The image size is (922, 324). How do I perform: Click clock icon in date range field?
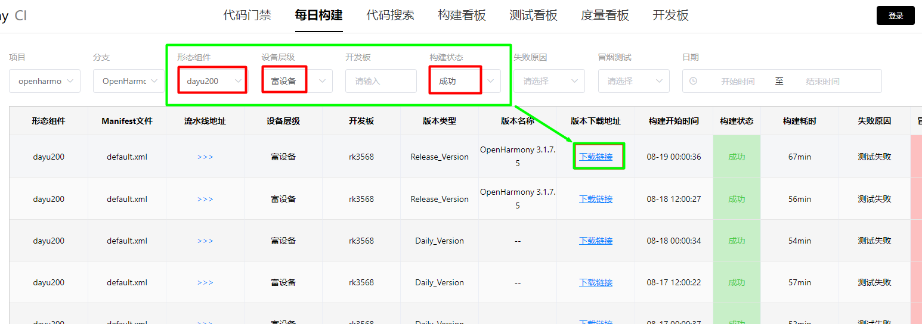coord(693,81)
